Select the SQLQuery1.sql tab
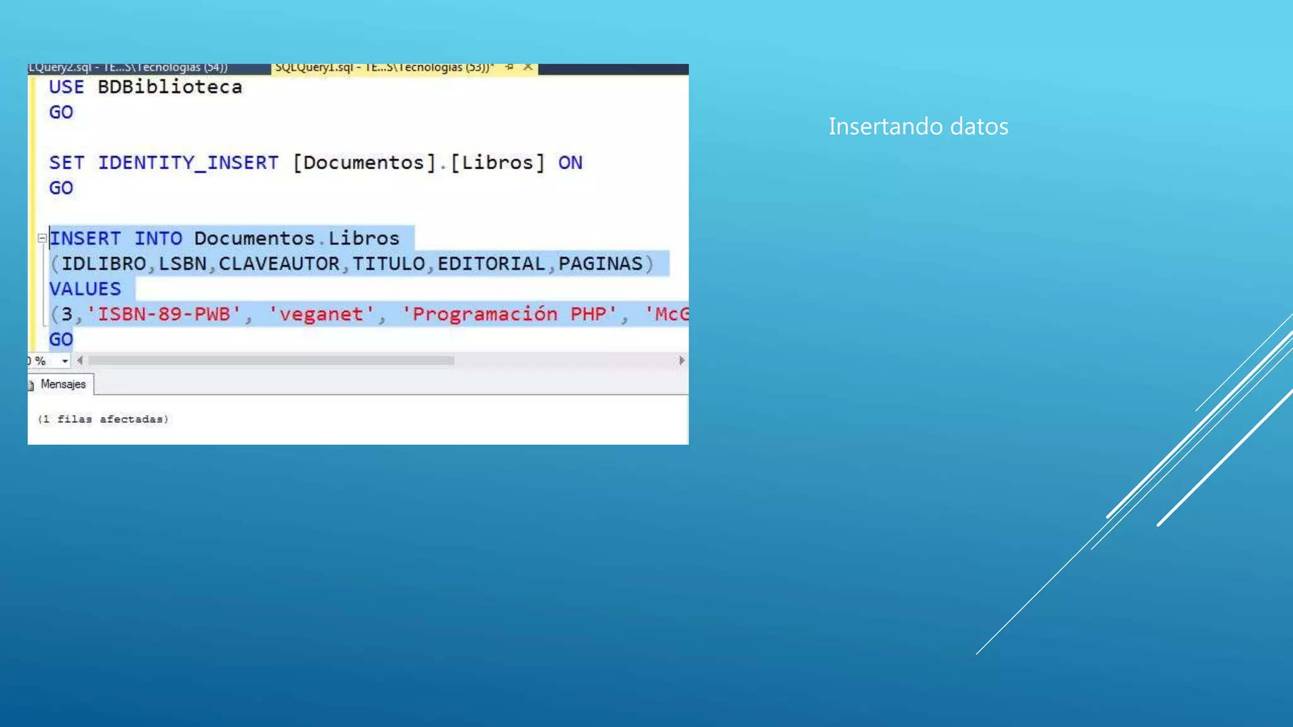 384,68
